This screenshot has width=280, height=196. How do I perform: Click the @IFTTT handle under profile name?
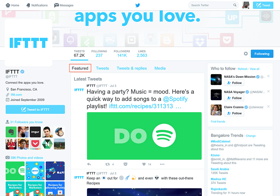pos(11,76)
